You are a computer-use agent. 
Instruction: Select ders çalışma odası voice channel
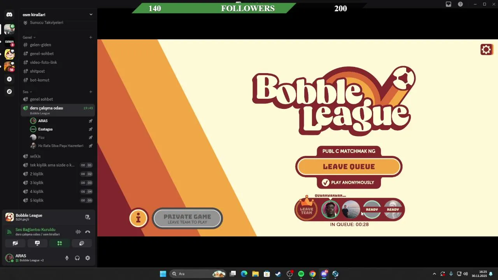tap(58, 110)
